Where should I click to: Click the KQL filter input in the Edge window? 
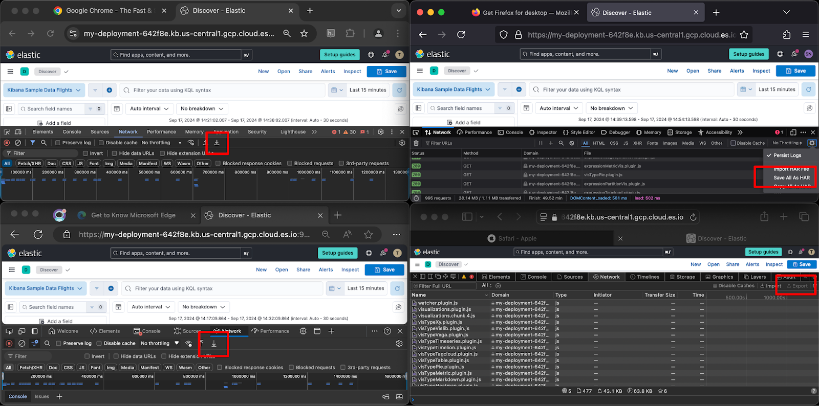point(222,288)
